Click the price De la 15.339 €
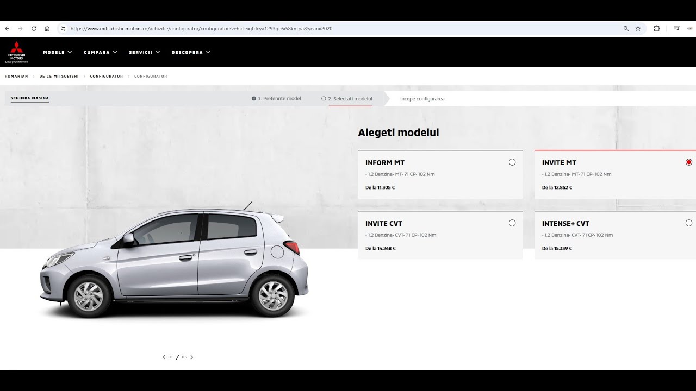 (557, 249)
